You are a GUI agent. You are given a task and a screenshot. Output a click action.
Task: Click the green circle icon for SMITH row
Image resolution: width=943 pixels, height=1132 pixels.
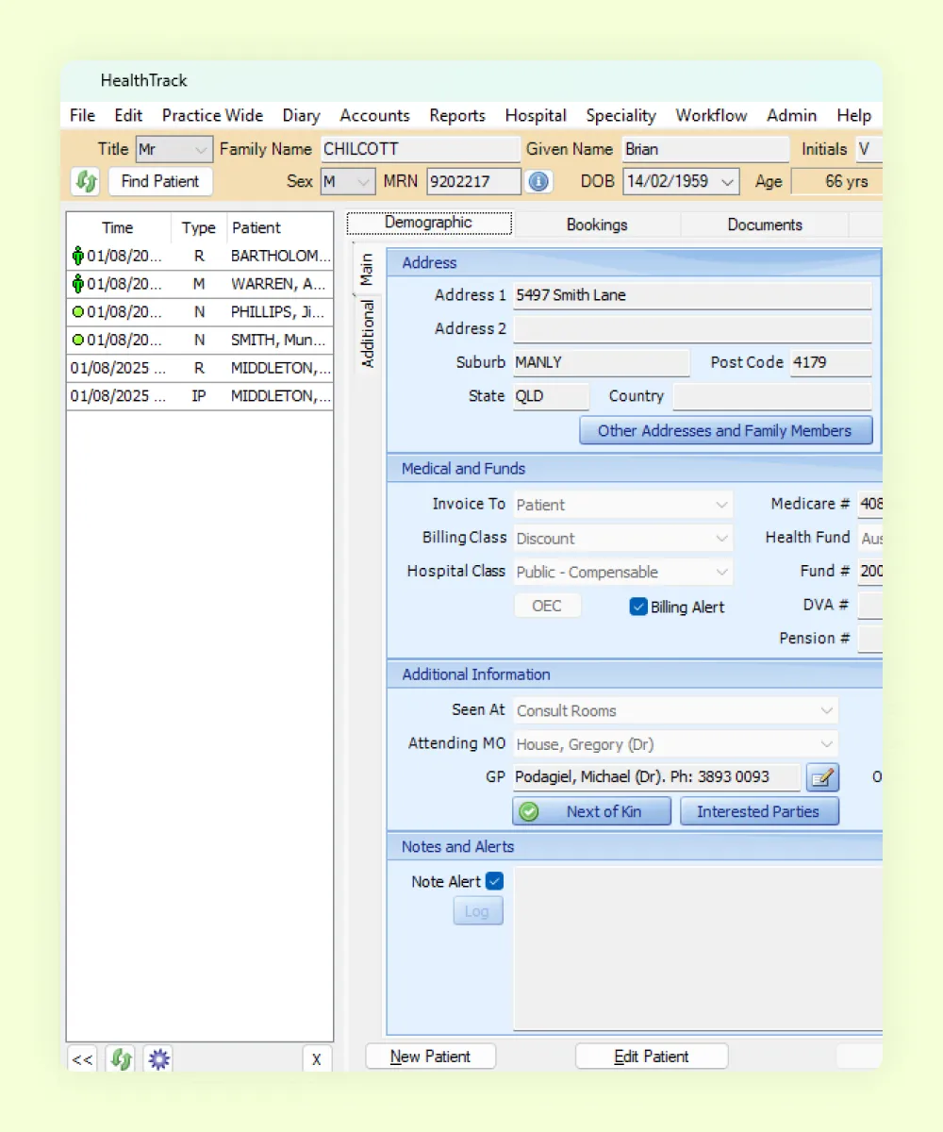78,341
